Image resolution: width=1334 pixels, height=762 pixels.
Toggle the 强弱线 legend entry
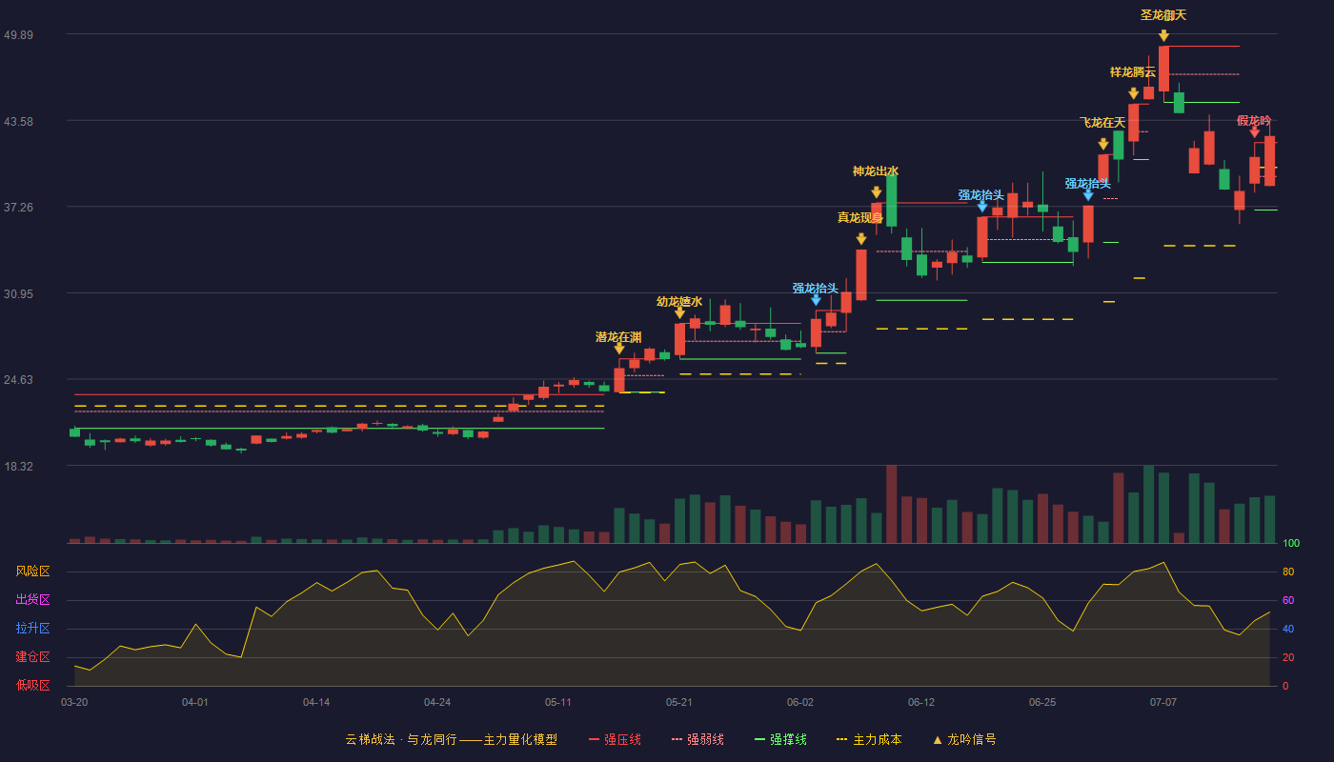(x=697, y=739)
